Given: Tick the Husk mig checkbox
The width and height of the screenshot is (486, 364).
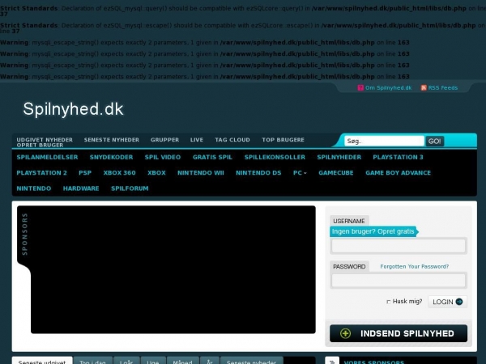Looking at the screenshot, I should [388, 302].
